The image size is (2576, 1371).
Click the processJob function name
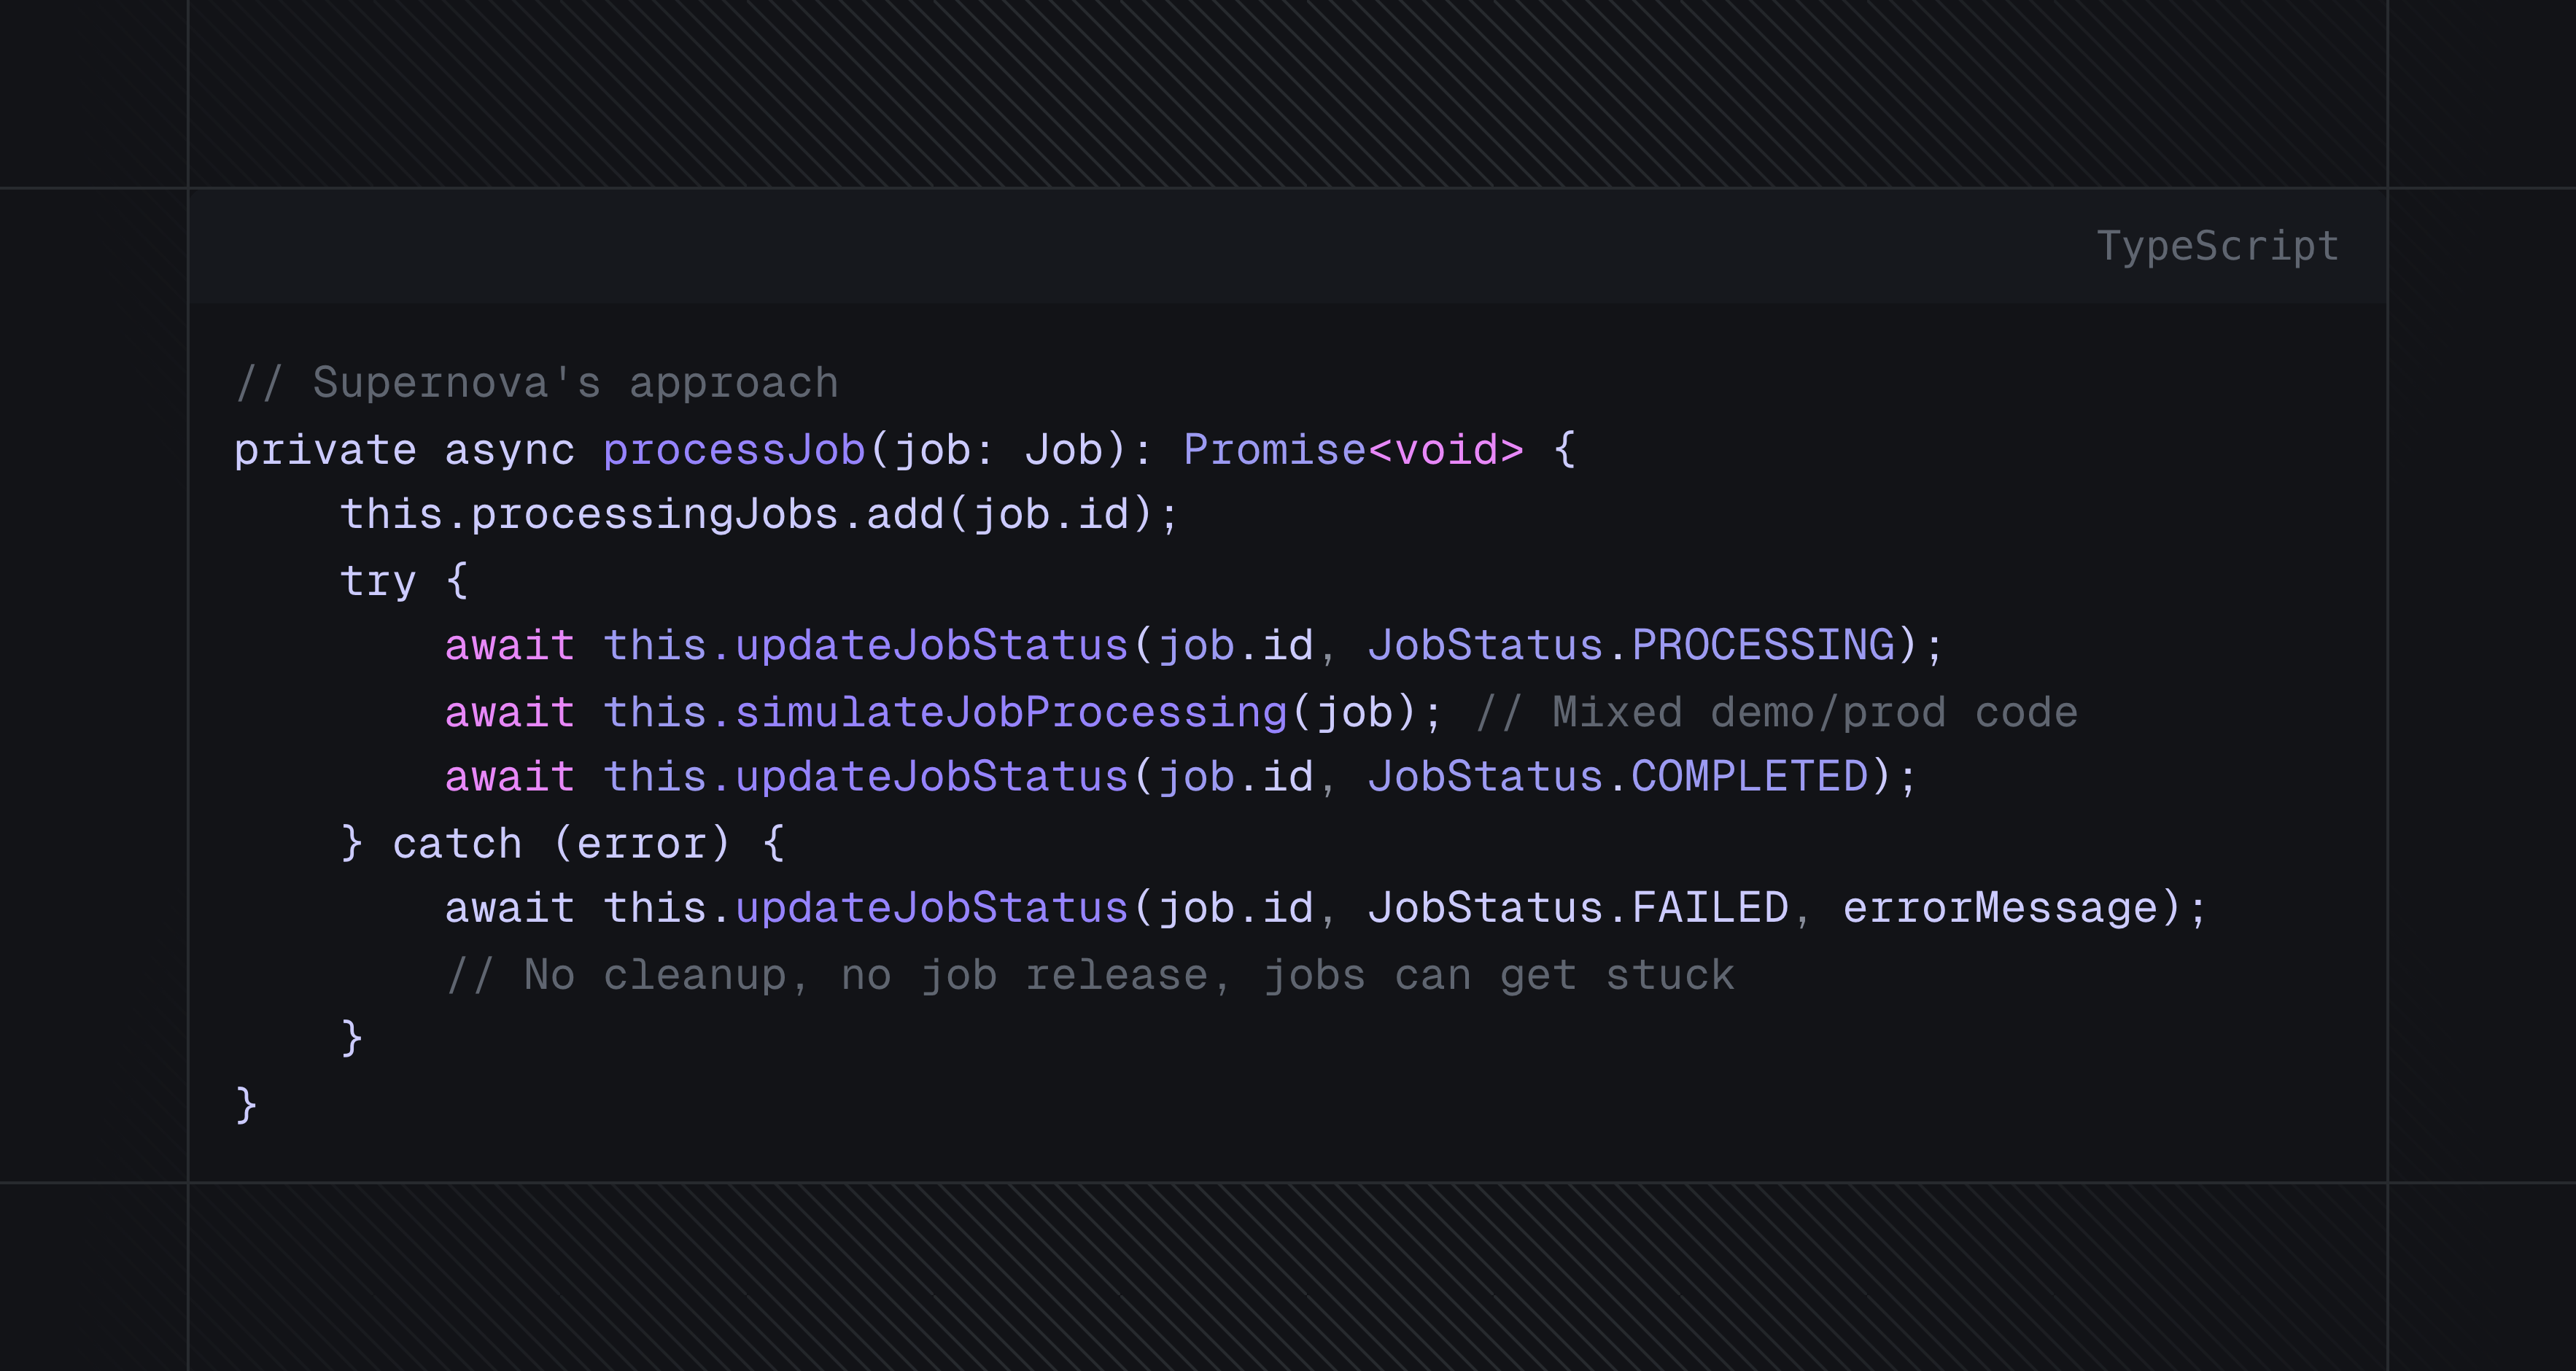click(x=734, y=450)
